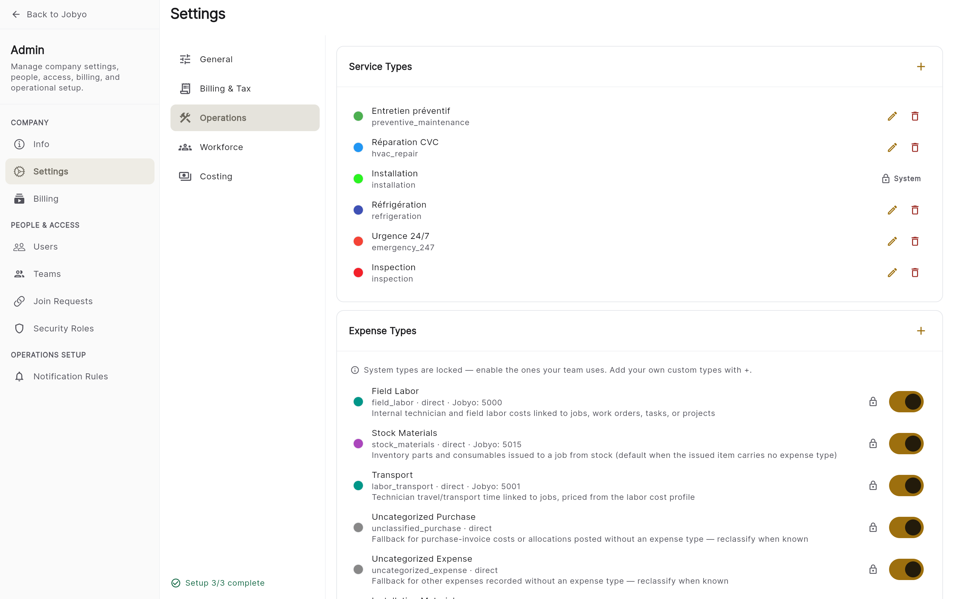Toggle the Transport expense type
The height and width of the screenshot is (599, 959).
coord(906,486)
